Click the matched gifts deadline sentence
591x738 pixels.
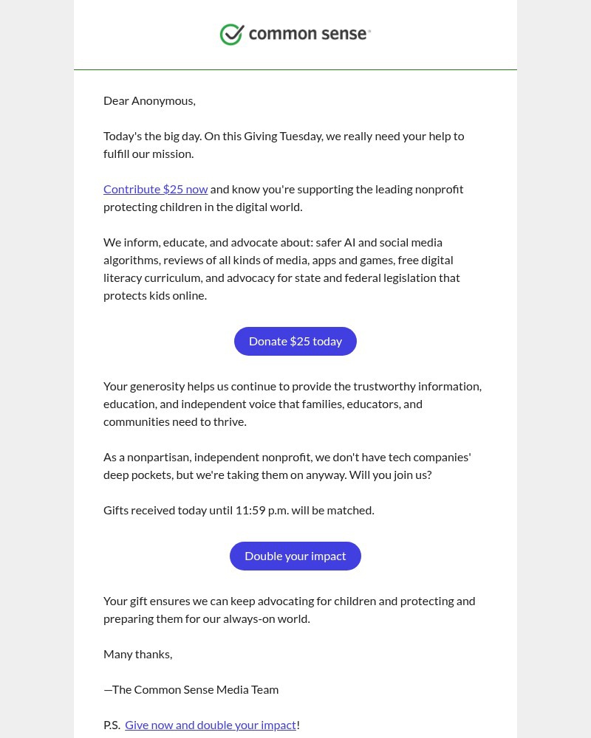click(x=239, y=509)
